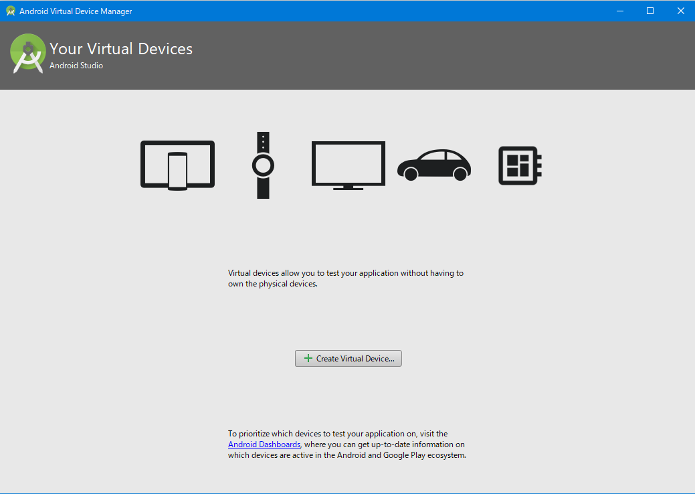Click the green plus icon on Create button
This screenshot has height=494, width=695.
click(x=308, y=358)
